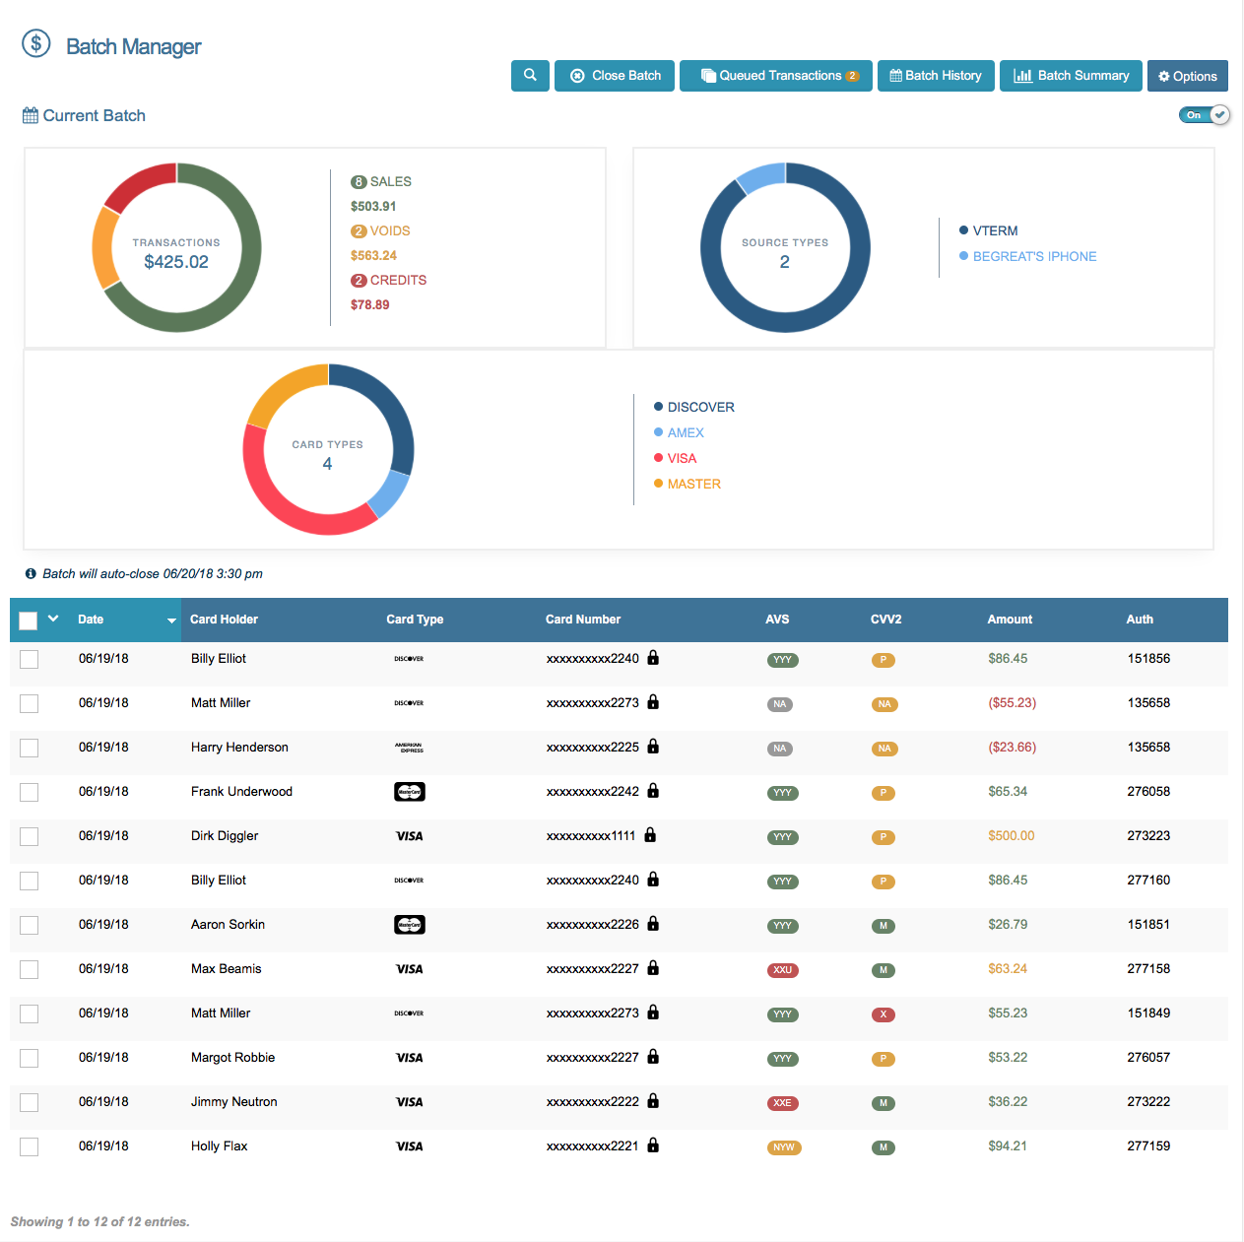
Task: Open Batch History
Action: 935,76
